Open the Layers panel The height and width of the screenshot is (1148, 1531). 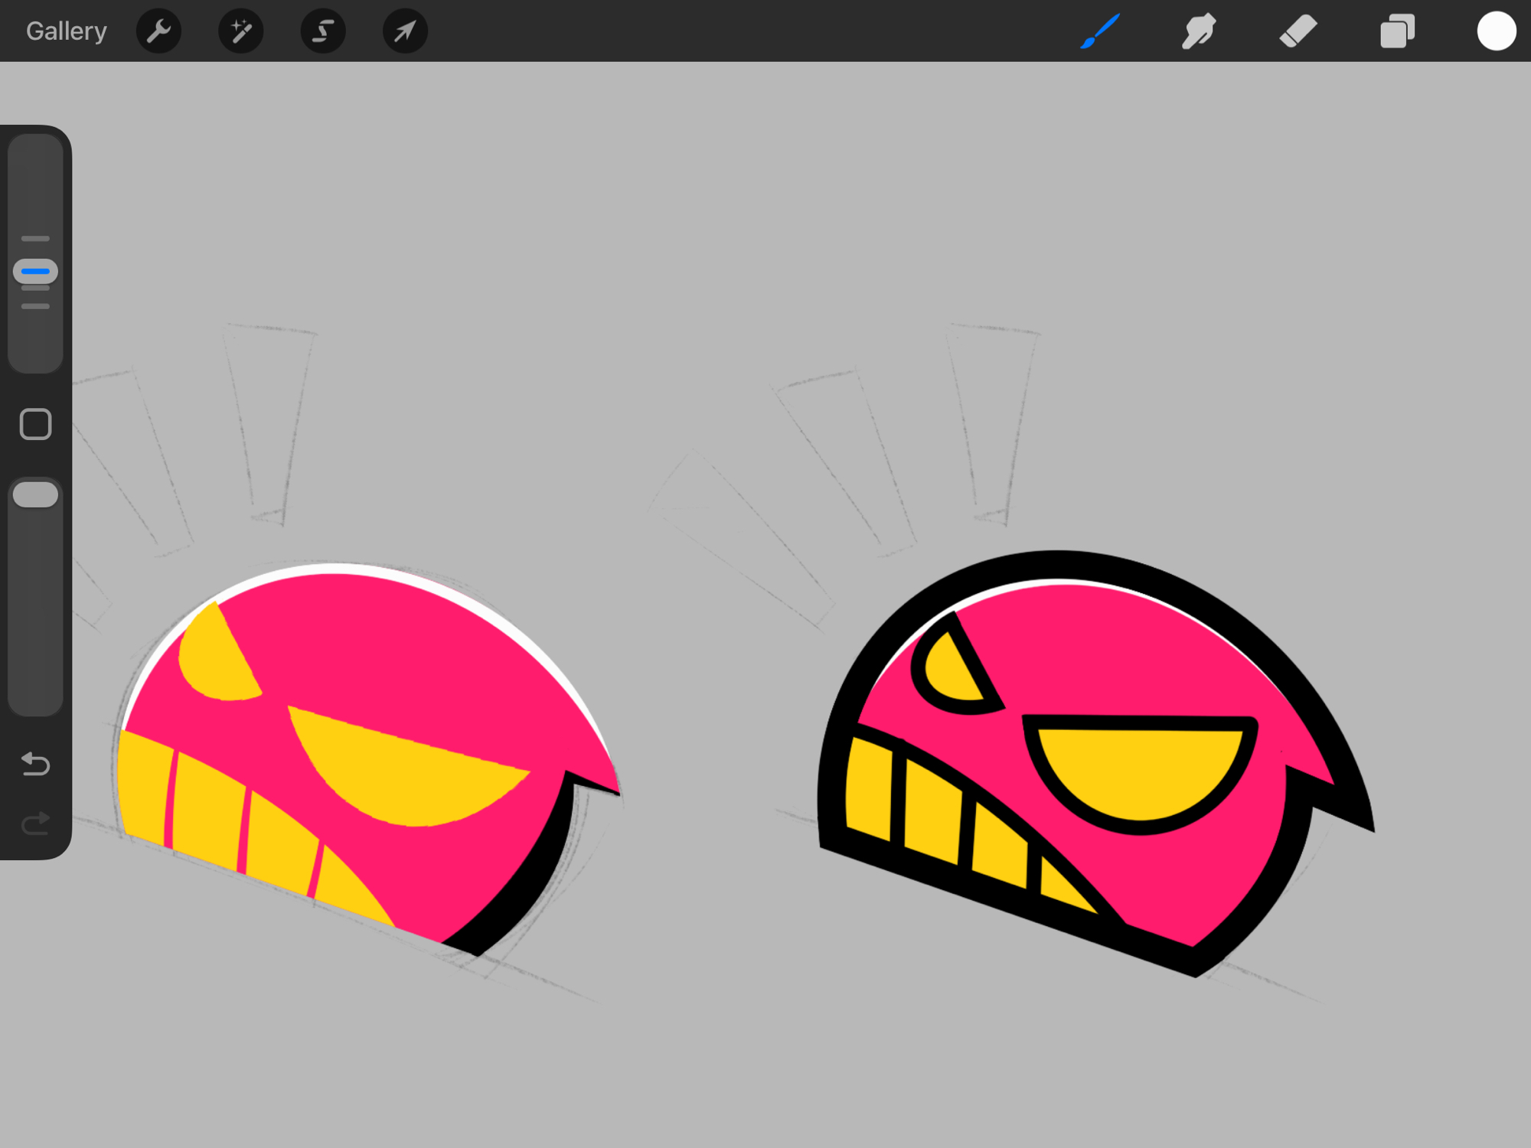pos(1397,31)
